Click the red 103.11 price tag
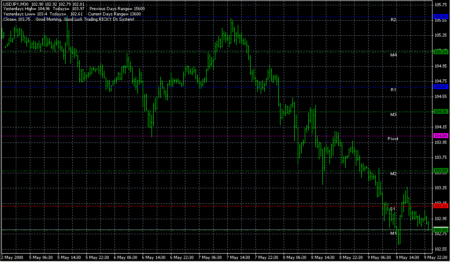 441,206
